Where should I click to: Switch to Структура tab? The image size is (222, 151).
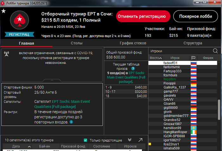pos(193,43)
